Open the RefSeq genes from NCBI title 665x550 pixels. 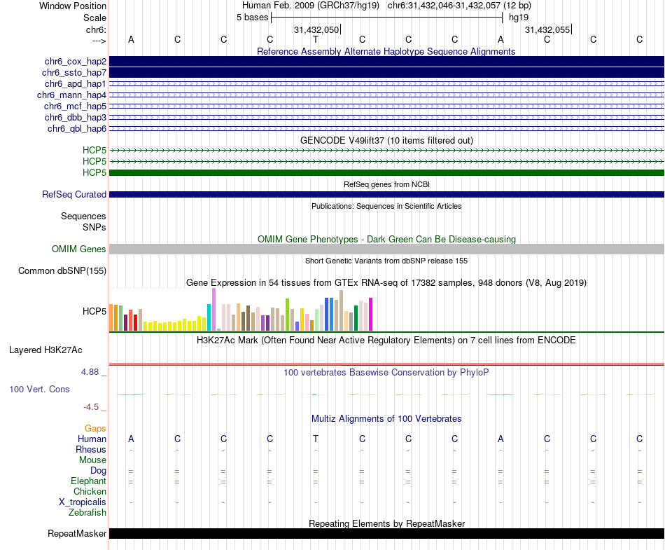coord(386,184)
